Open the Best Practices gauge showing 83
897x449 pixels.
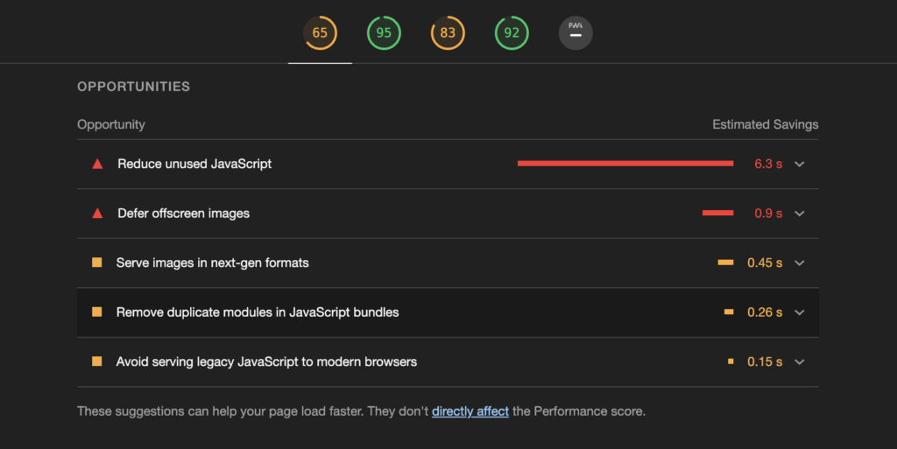tap(448, 32)
